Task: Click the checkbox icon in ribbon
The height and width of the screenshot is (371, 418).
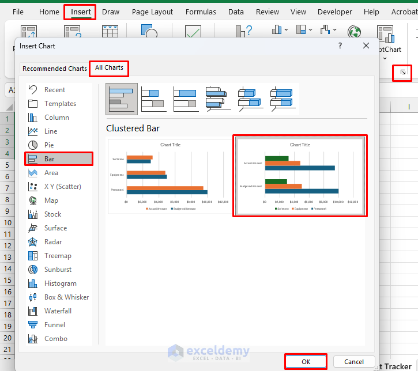Action: [193, 32]
